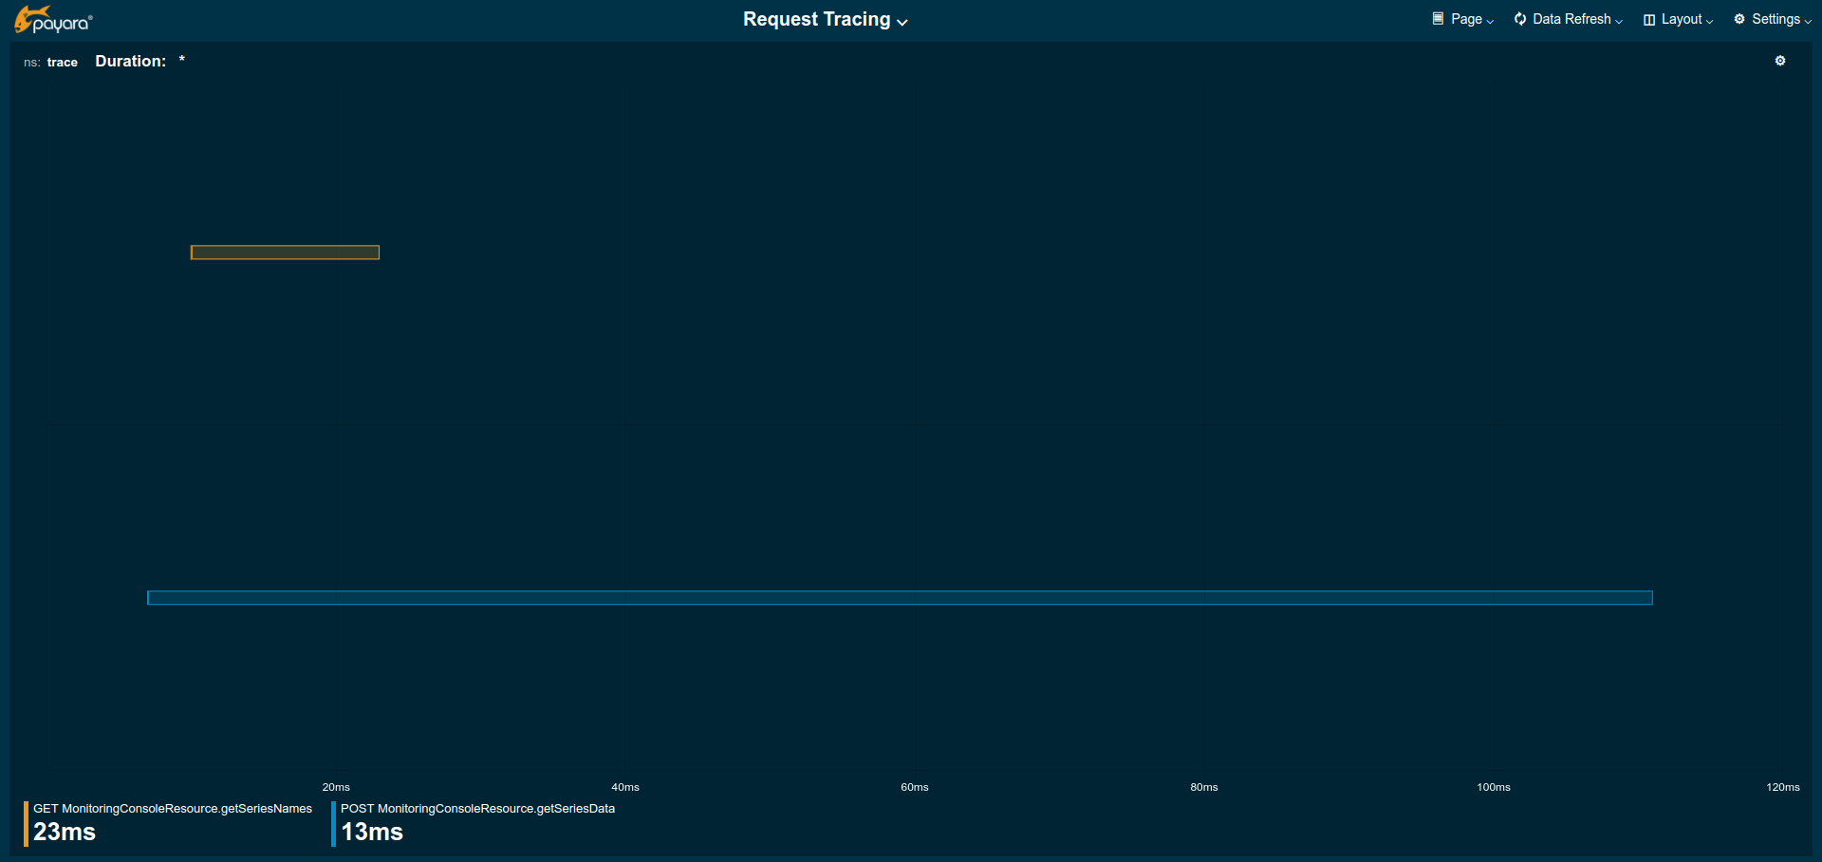Click the blue POST trace bar
Image resolution: width=1822 pixels, height=862 pixels.
900,598
